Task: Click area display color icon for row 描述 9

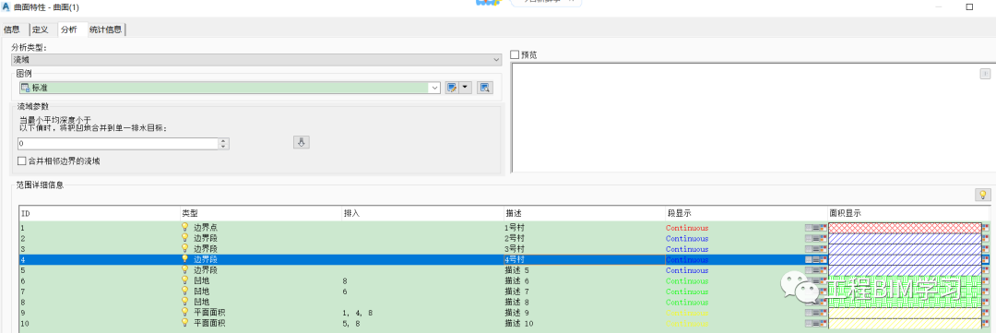Action: (x=986, y=313)
